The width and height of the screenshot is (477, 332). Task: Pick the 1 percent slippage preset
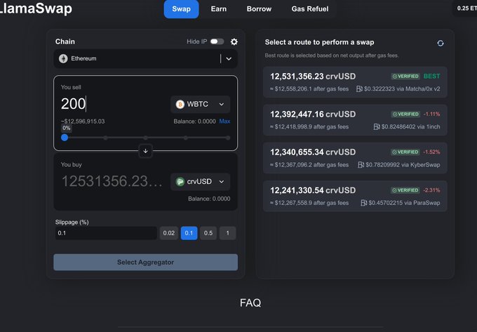(227, 233)
